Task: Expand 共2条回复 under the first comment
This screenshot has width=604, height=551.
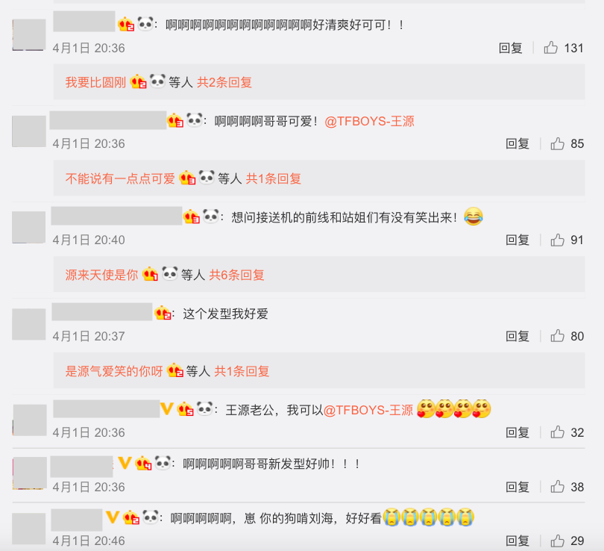Action: click(x=224, y=82)
